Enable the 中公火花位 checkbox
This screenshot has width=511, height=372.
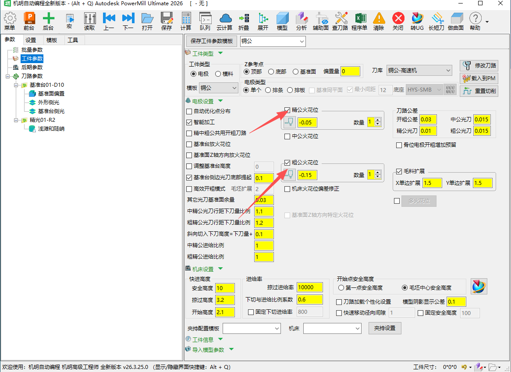(287, 136)
